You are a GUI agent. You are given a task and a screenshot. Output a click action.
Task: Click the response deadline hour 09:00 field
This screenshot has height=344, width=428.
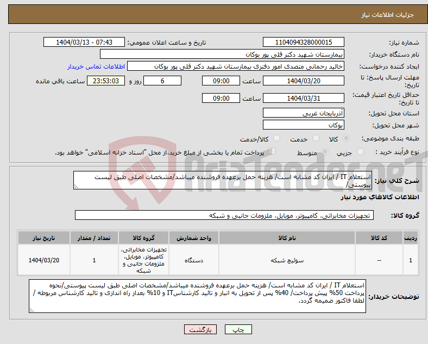221,81
